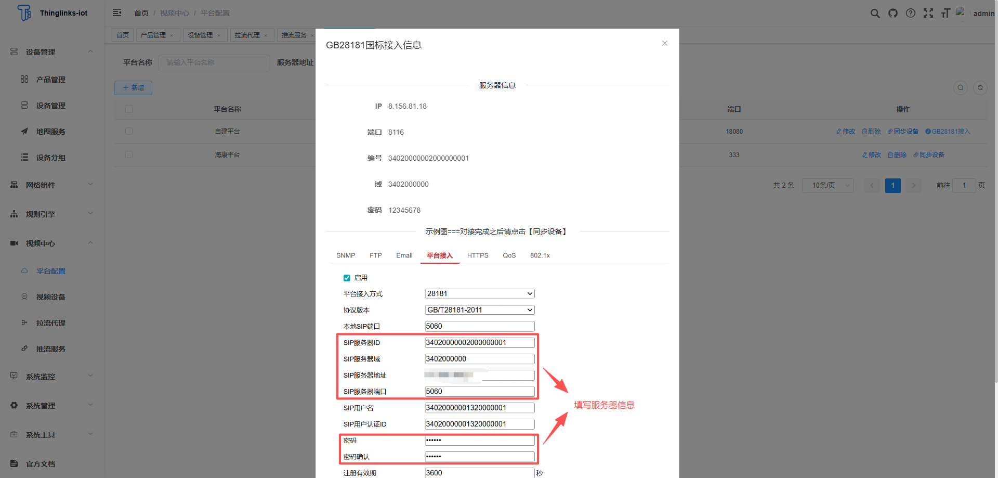The image size is (998, 478).
Task: Click the 平台名称 search input field
Action: (214, 62)
